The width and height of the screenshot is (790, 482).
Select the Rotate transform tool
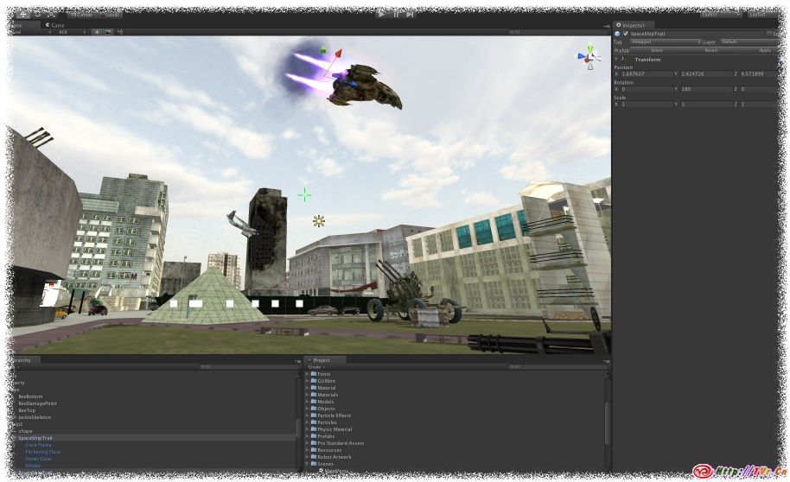pyautogui.click(x=38, y=14)
